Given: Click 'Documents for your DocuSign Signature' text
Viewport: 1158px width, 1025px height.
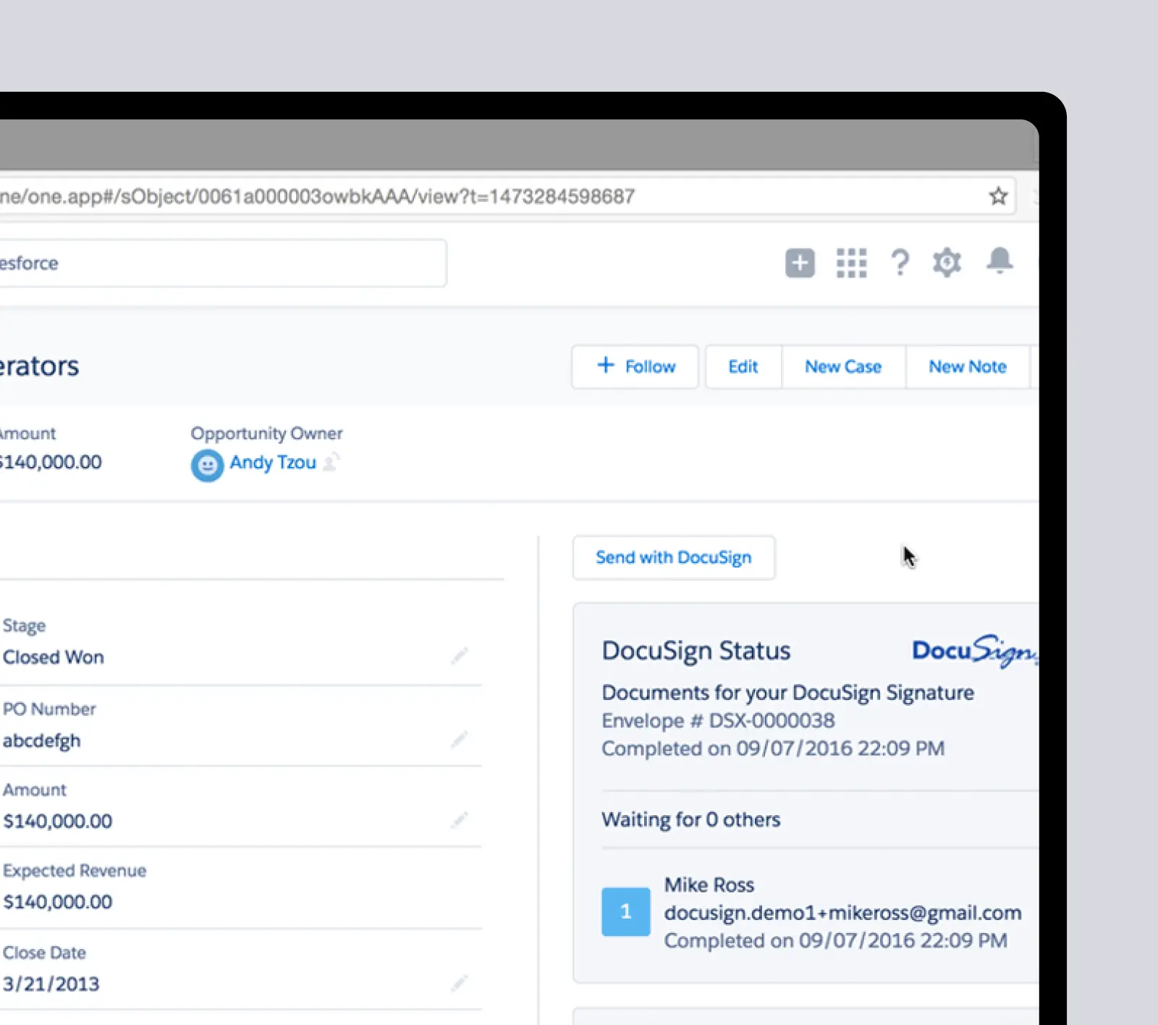Looking at the screenshot, I should [788, 693].
